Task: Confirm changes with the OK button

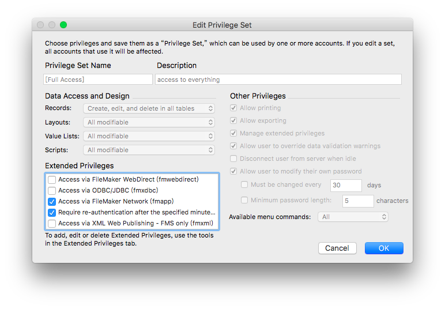Action: pyautogui.click(x=384, y=248)
